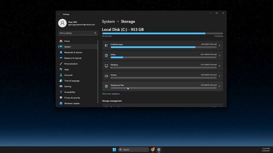Click the Accounts person icon
This screenshot has width=273, height=153.
61,75
